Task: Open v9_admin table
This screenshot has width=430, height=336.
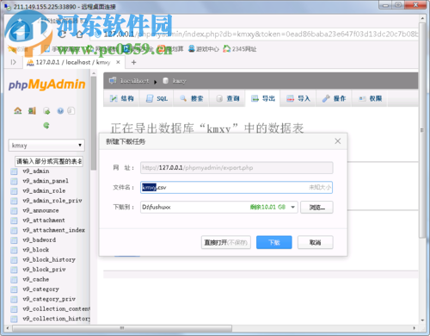Action: click(x=36, y=171)
